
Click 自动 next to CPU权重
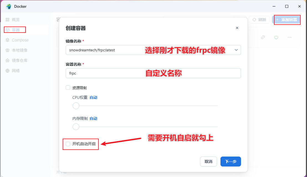tap(93, 97)
